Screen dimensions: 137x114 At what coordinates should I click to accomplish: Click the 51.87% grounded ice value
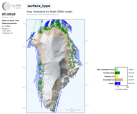click(x=131, y=80)
